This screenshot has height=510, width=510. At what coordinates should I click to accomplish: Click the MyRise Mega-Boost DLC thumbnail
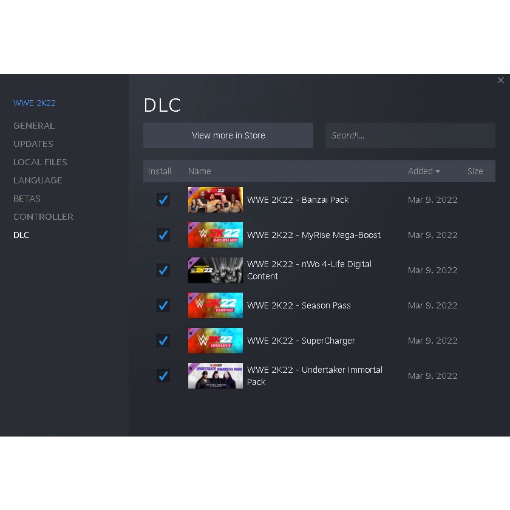tap(215, 235)
